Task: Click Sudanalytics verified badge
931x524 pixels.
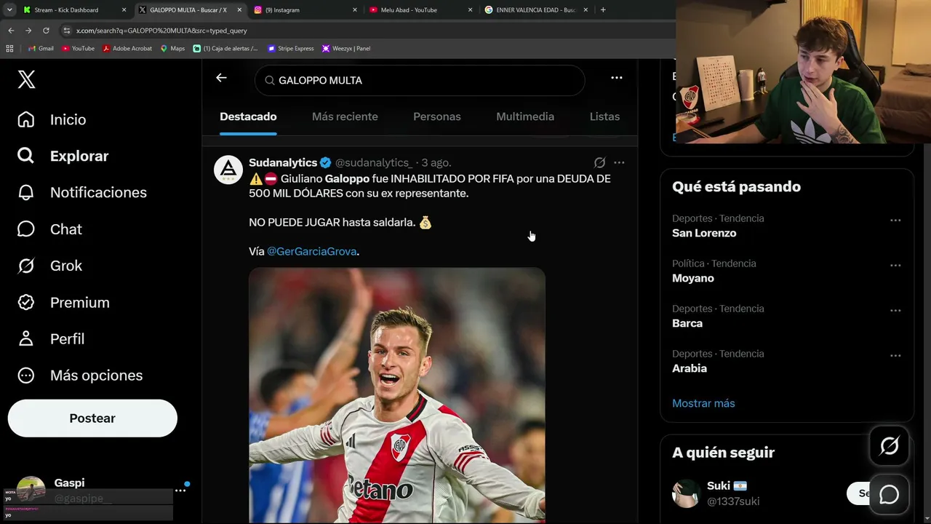Action: 326,162
